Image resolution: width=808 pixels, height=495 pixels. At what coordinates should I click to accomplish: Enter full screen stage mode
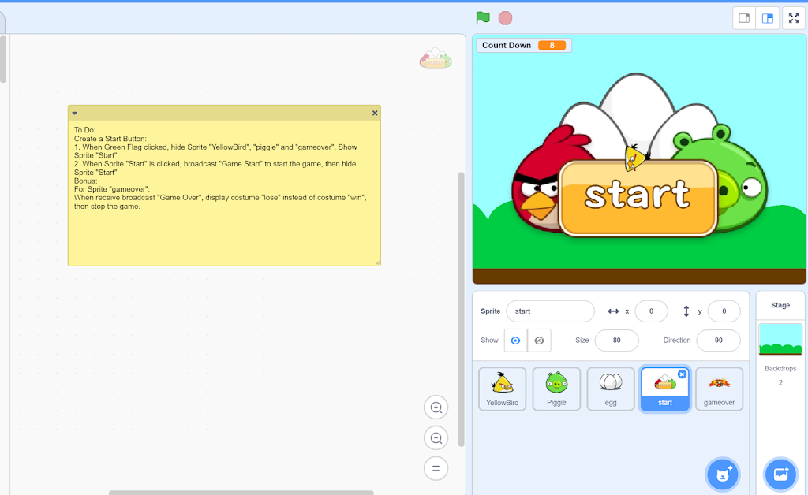(x=794, y=18)
